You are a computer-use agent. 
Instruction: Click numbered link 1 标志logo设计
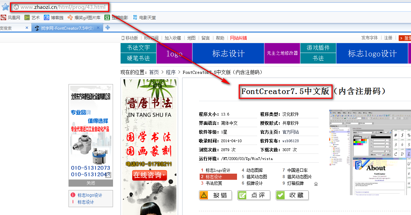click(x=218, y=170)
